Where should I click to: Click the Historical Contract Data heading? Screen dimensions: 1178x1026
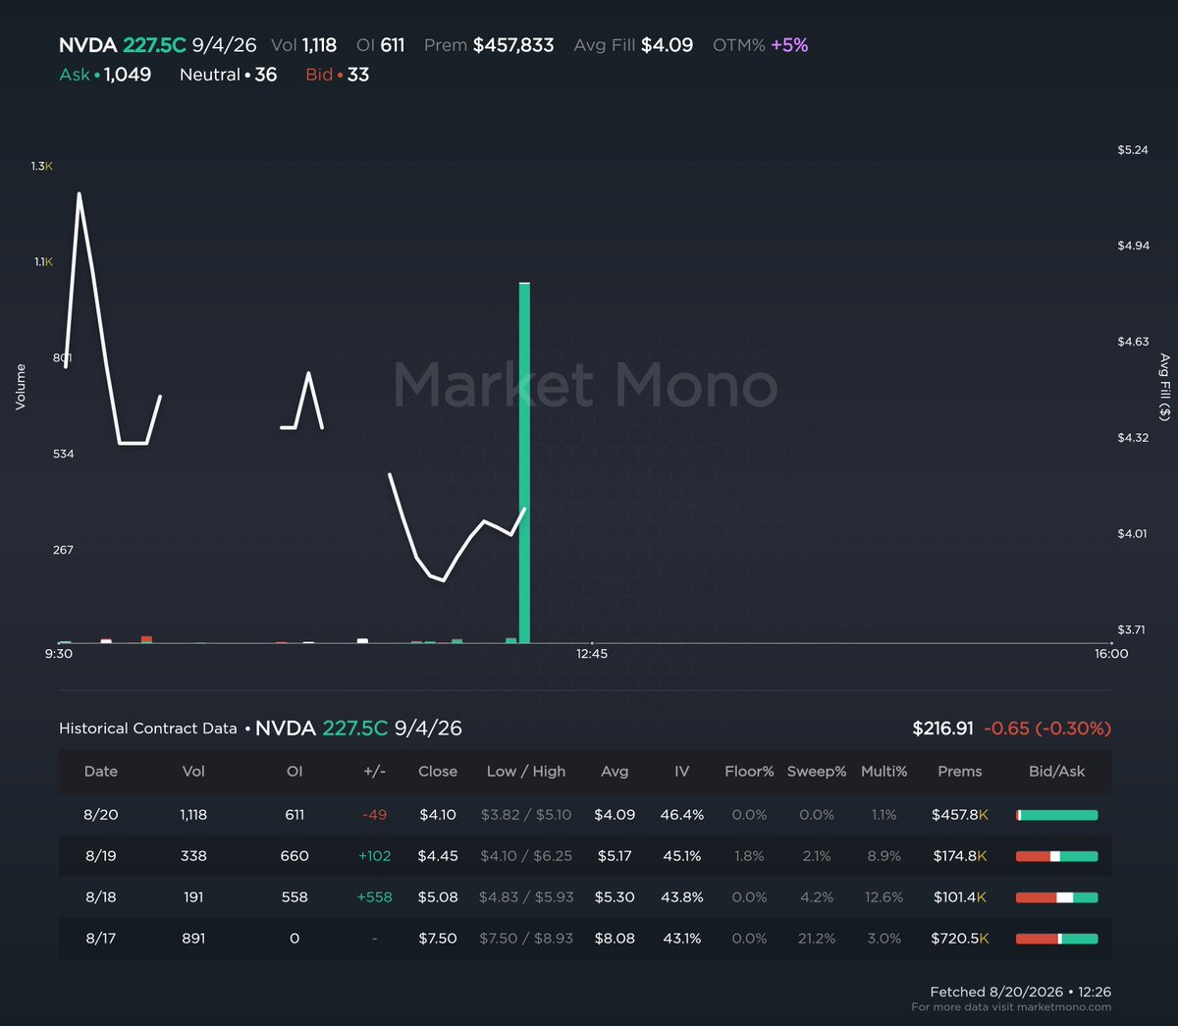pyautogui.click(x=148, y=729)
